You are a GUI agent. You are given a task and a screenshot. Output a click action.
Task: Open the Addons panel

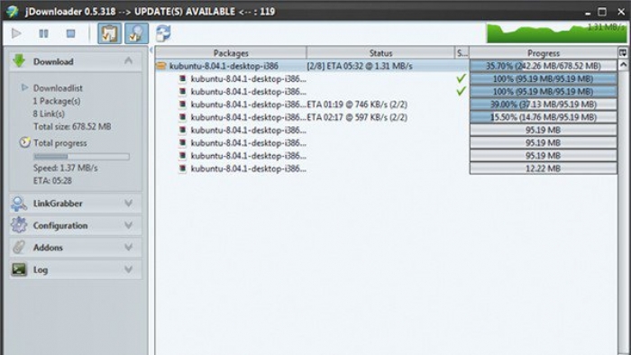pyautogui.click(x=48, y=248)
